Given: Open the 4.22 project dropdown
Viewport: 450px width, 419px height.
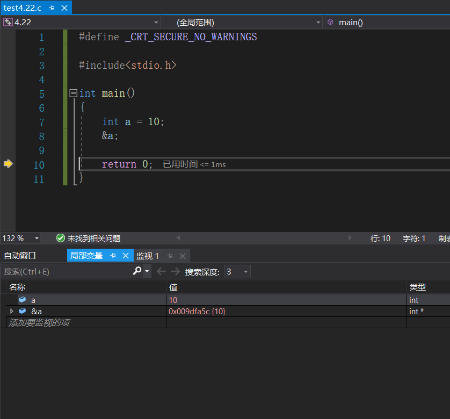Looking at the screenshot, I should [x=156, y=23].
